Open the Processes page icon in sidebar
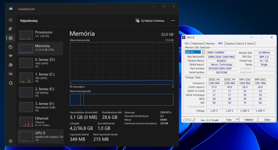This screenshot has height=150, width=278. click(11, 29)
